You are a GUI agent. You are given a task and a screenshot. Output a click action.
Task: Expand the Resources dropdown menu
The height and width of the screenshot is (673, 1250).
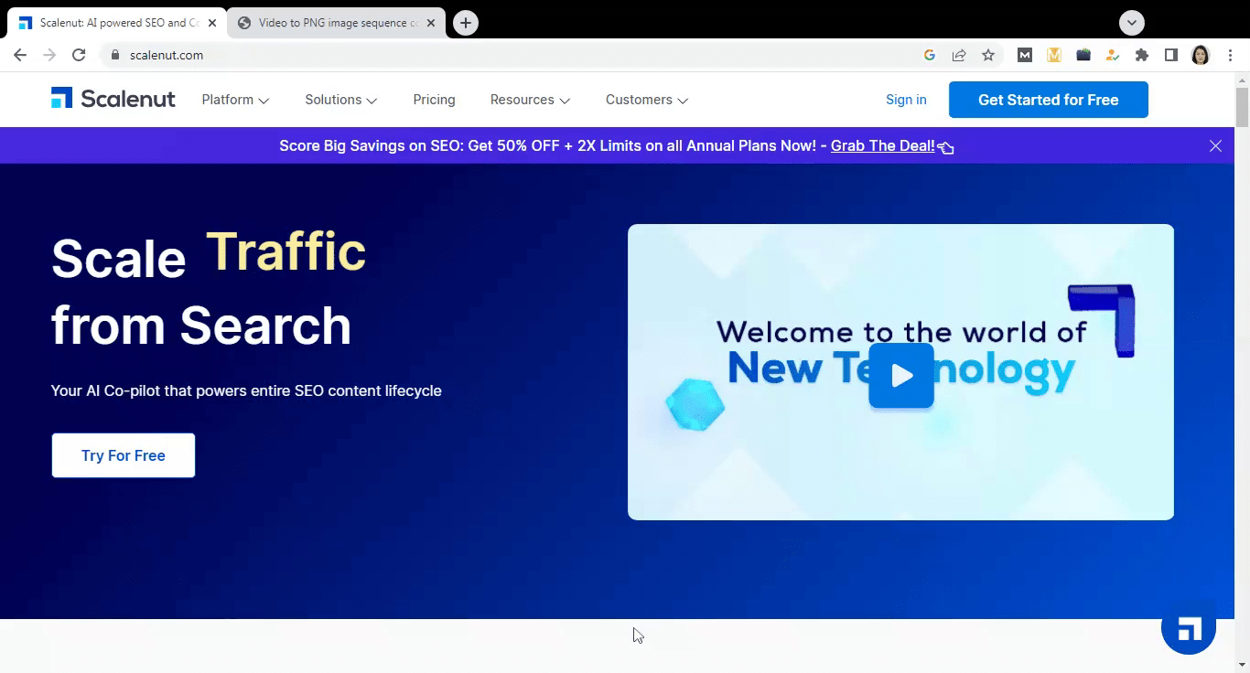tap(530, 100)
